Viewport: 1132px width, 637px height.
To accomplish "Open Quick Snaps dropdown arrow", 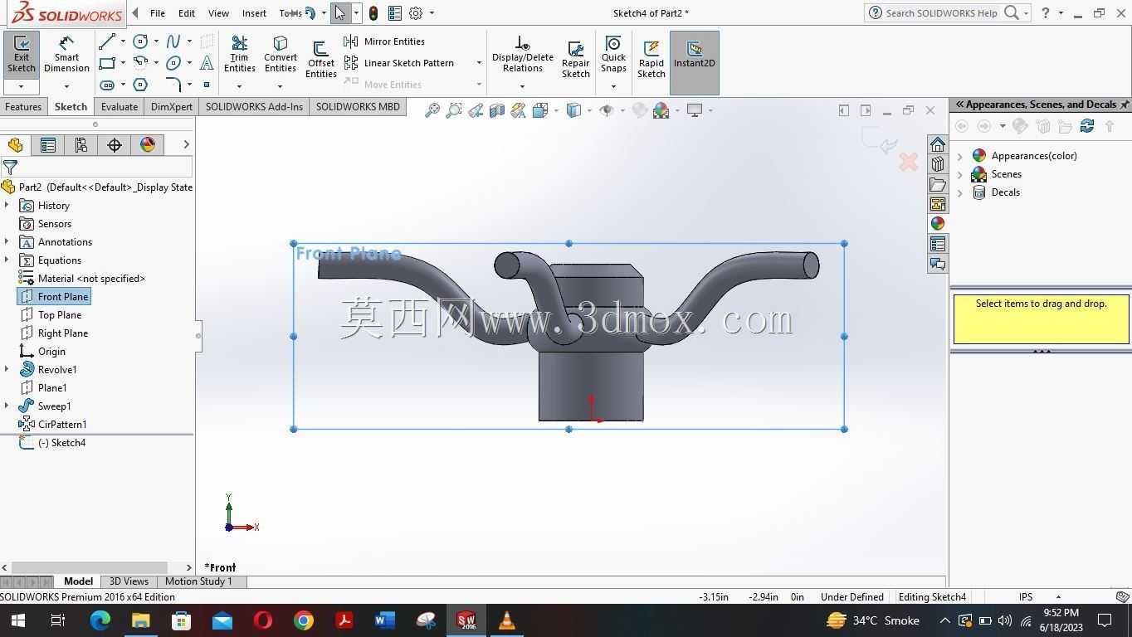I will click(613, 86).
